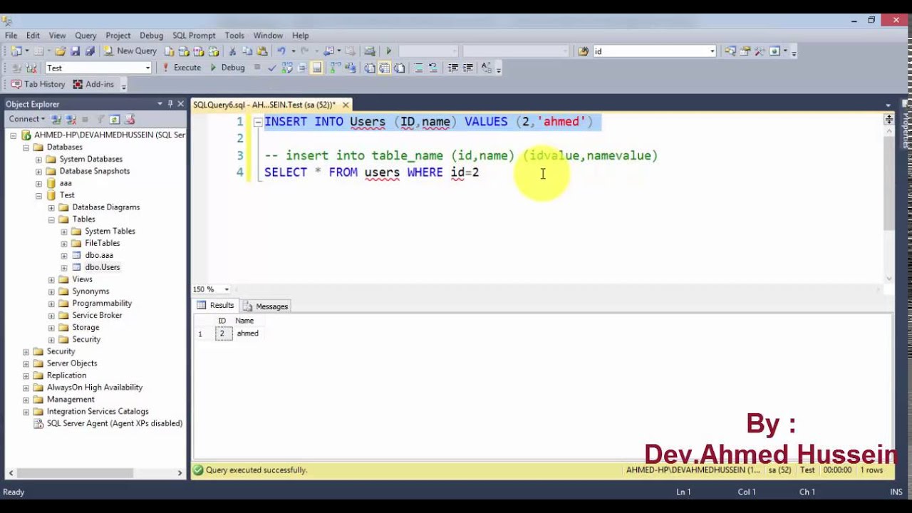Click the Refresh icon in Object Explorer
Image resolution: width=912 pixels, height=513 pixels.
tap(115, 120)
